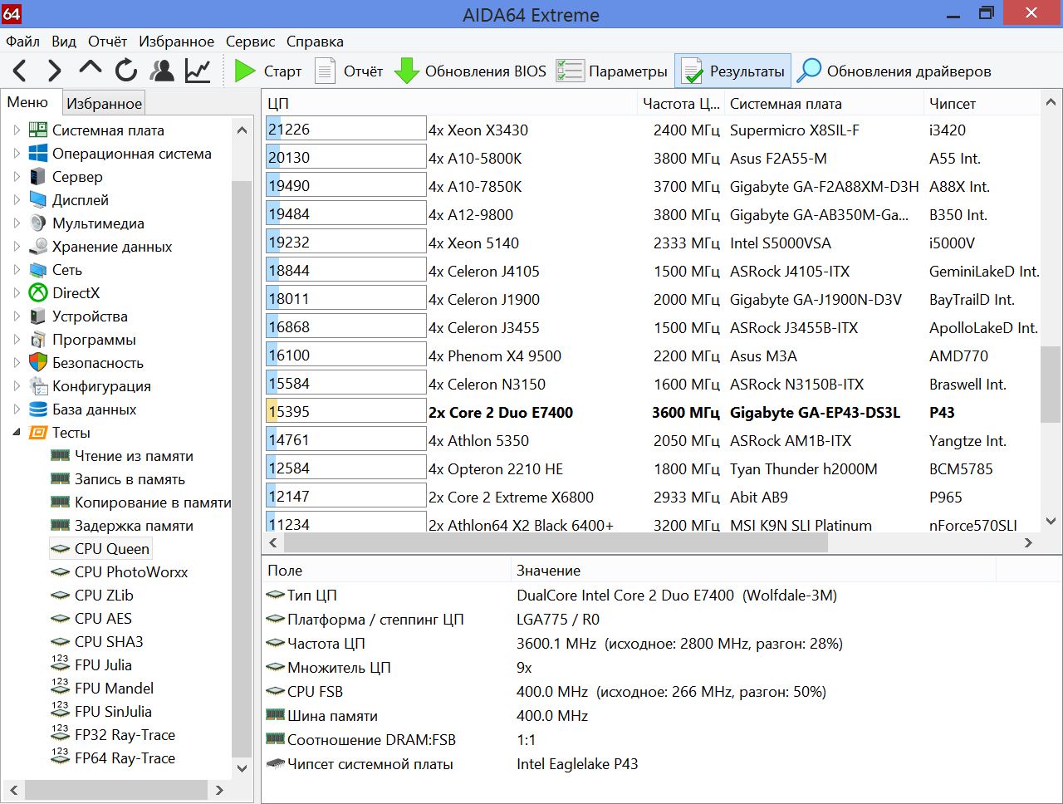Toggle the Результаты toolbar button
This screenshot has width=1063, height=804.
click(732, 71)
